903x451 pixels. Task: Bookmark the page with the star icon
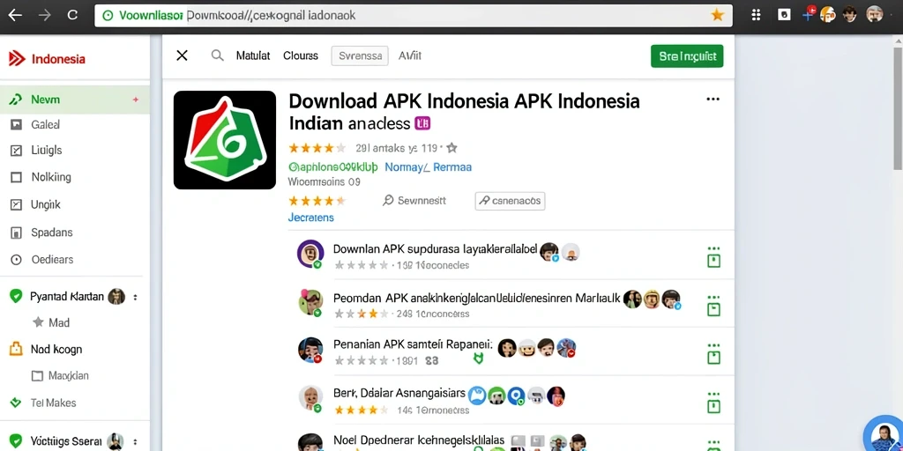tap(717, 16)
